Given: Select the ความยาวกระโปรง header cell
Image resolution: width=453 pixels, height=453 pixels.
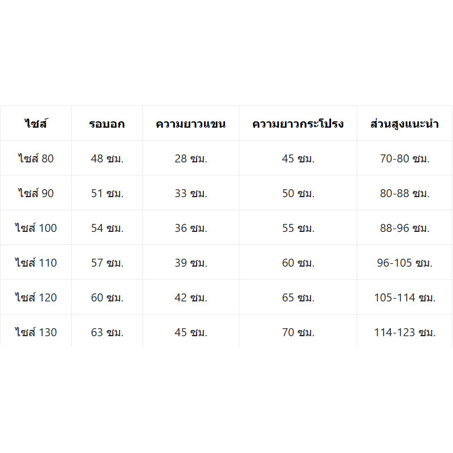Looking at the screenshot, I should point(298,123).
